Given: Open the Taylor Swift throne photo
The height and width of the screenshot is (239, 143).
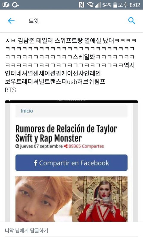Looking at the screenshot, I should (100, 199).
